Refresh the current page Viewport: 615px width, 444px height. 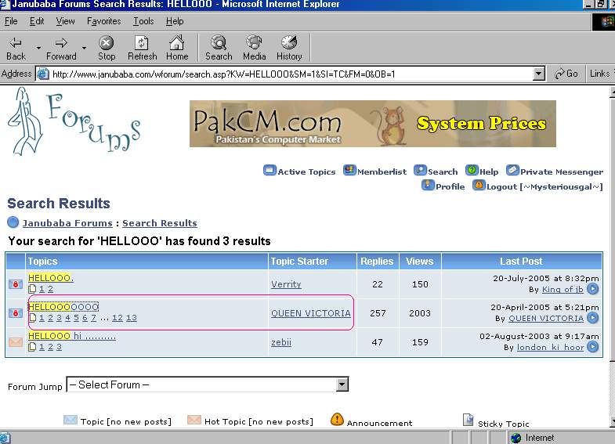click(x=142, y=49)
